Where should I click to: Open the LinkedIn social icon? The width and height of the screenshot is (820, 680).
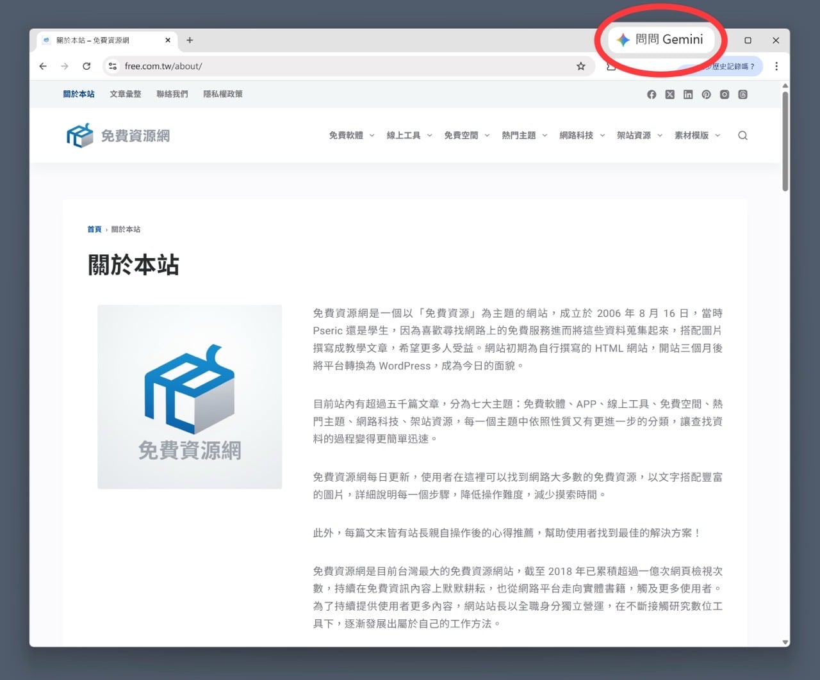click(x=688, y=95)
